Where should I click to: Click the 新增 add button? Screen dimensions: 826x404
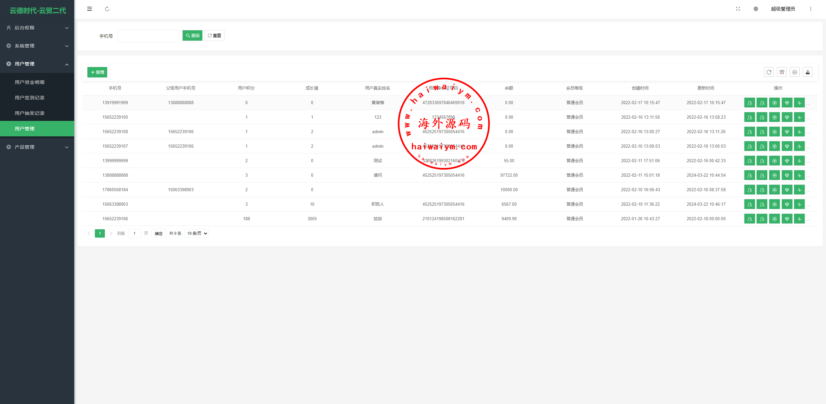tap(97, 72)
